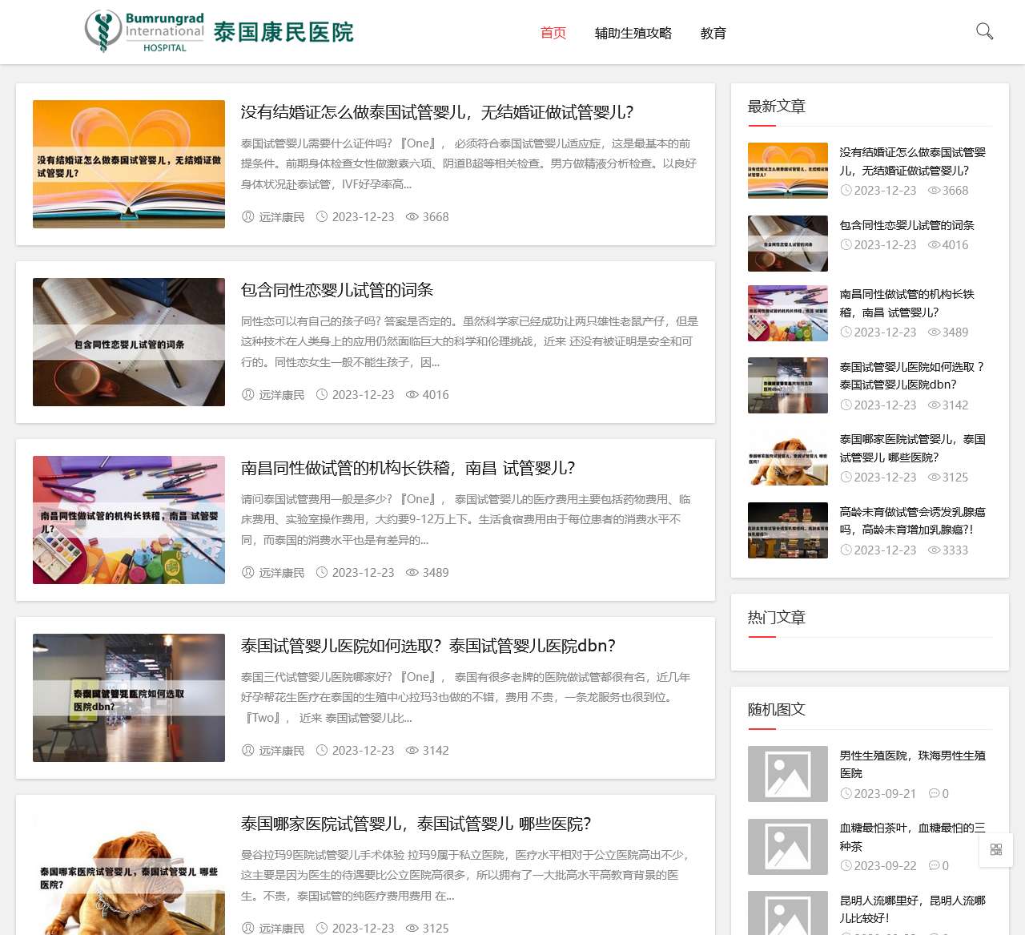
Task: Open sidebar article 高龄未育做试管会诱发乳腺癌吗
Action: pos(913,521)
